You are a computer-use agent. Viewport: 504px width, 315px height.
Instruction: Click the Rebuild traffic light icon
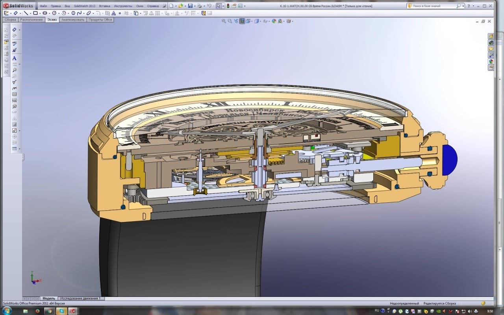(x=228, y=6)
